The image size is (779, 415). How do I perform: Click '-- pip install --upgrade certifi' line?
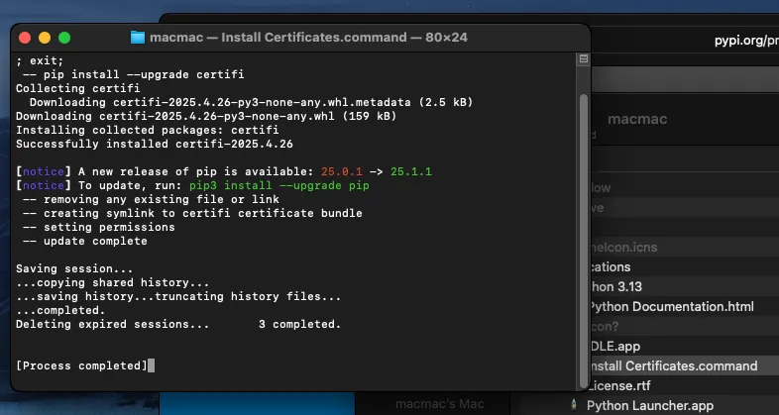(134, 74)
